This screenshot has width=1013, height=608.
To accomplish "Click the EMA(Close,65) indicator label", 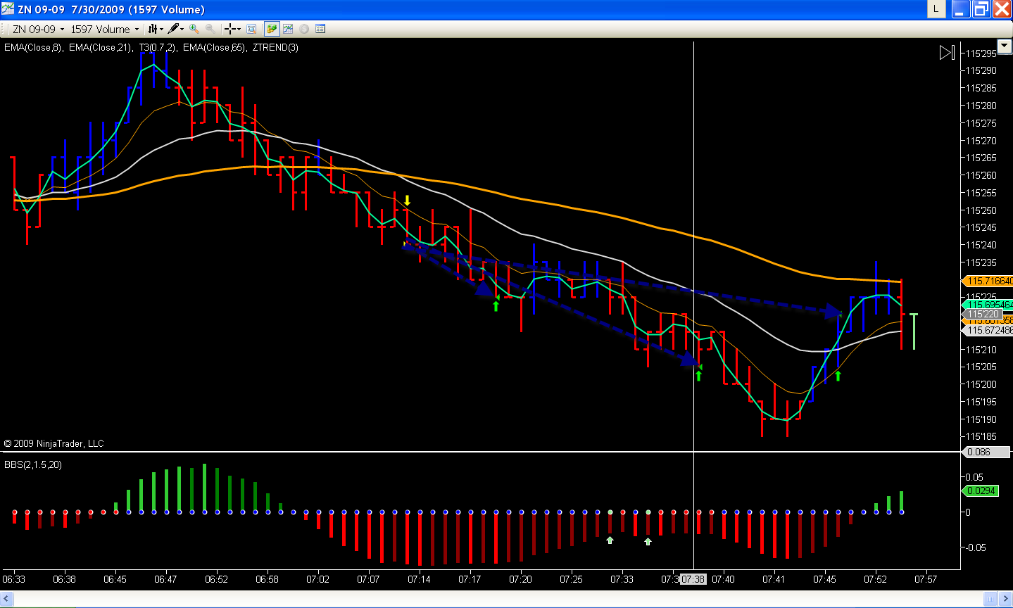I will pos(214,48).
